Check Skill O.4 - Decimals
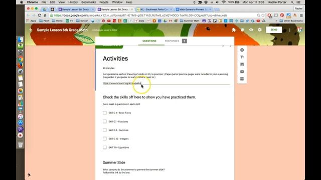 point(105,130)
